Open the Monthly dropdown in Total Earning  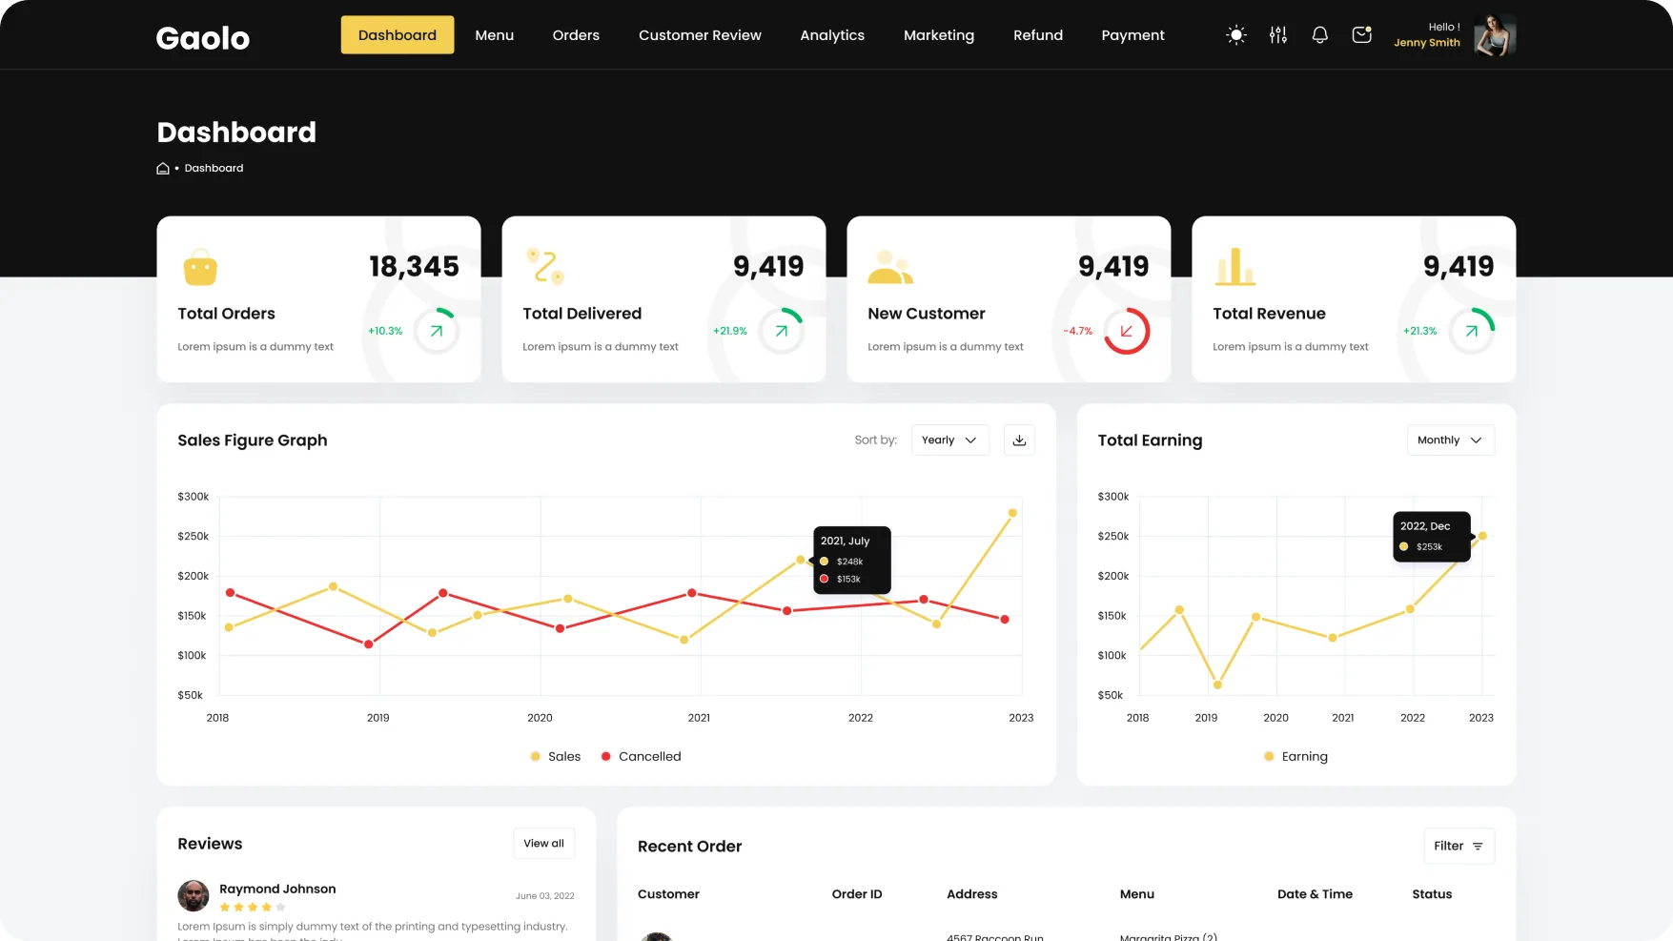[x=1451, y=440]
